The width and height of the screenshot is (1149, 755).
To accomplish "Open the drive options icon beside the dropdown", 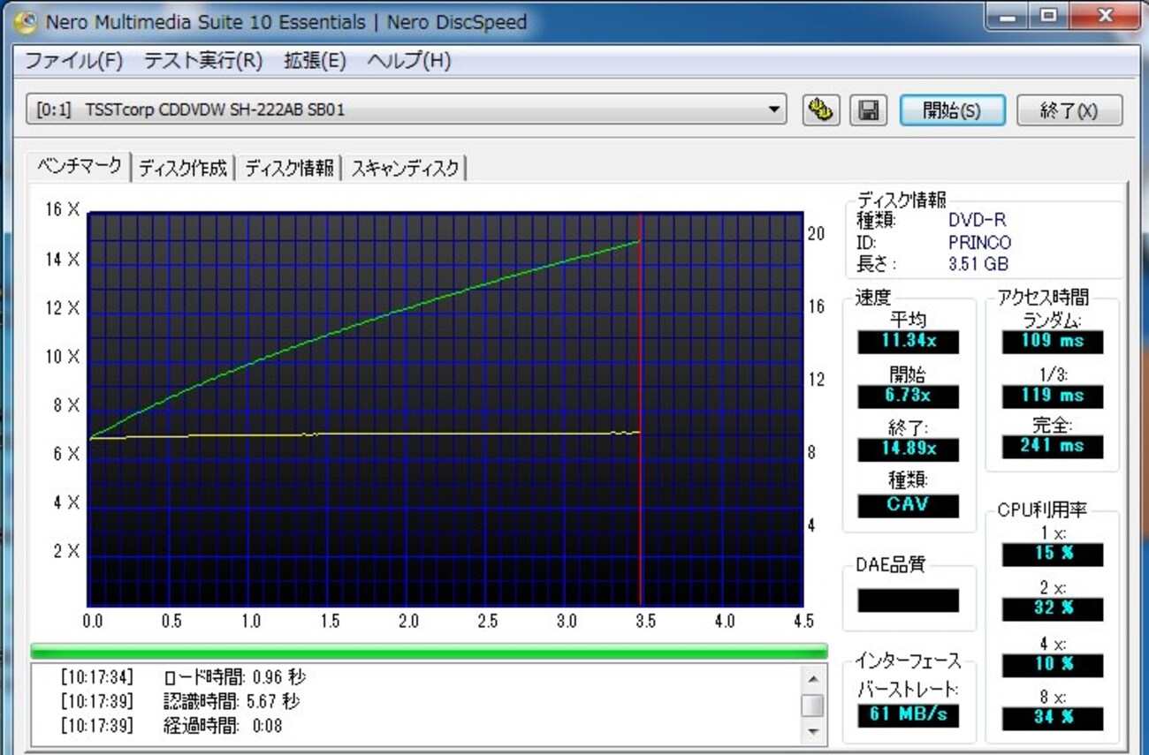I will (821, 110).
